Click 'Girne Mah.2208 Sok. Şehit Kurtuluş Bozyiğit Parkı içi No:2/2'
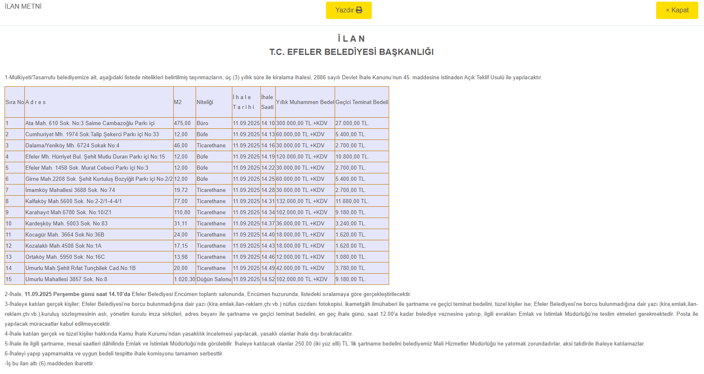The width and height of the screenshot is (704, 374). [99, 179]
